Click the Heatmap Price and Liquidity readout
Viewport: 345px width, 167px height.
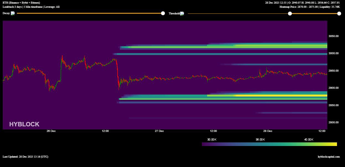[310, 7]
